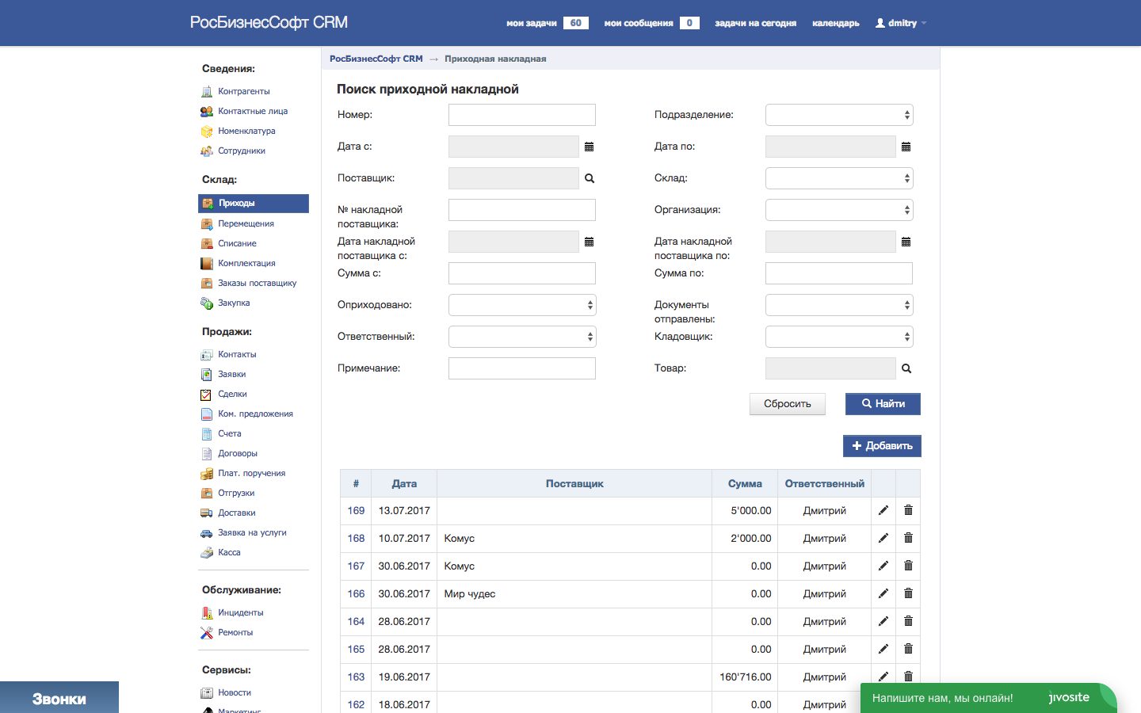Viewport: 1141px width, 713px height.
Task: Click inside the Номер input field
Action: (x=521, y=115)
